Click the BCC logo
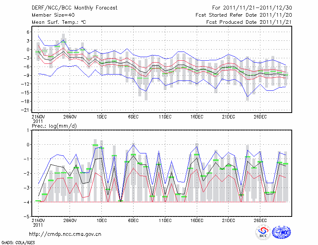 click(x=263, y=232)
